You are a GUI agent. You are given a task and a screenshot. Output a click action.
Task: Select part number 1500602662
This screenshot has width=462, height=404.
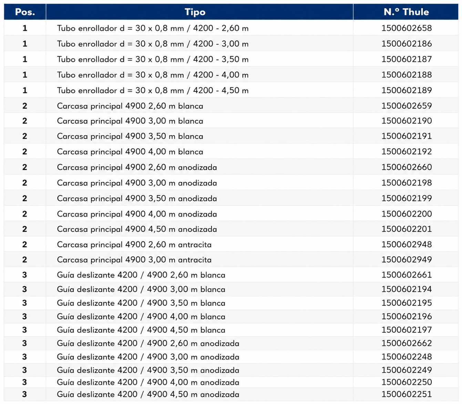click(x=407, y=343)
